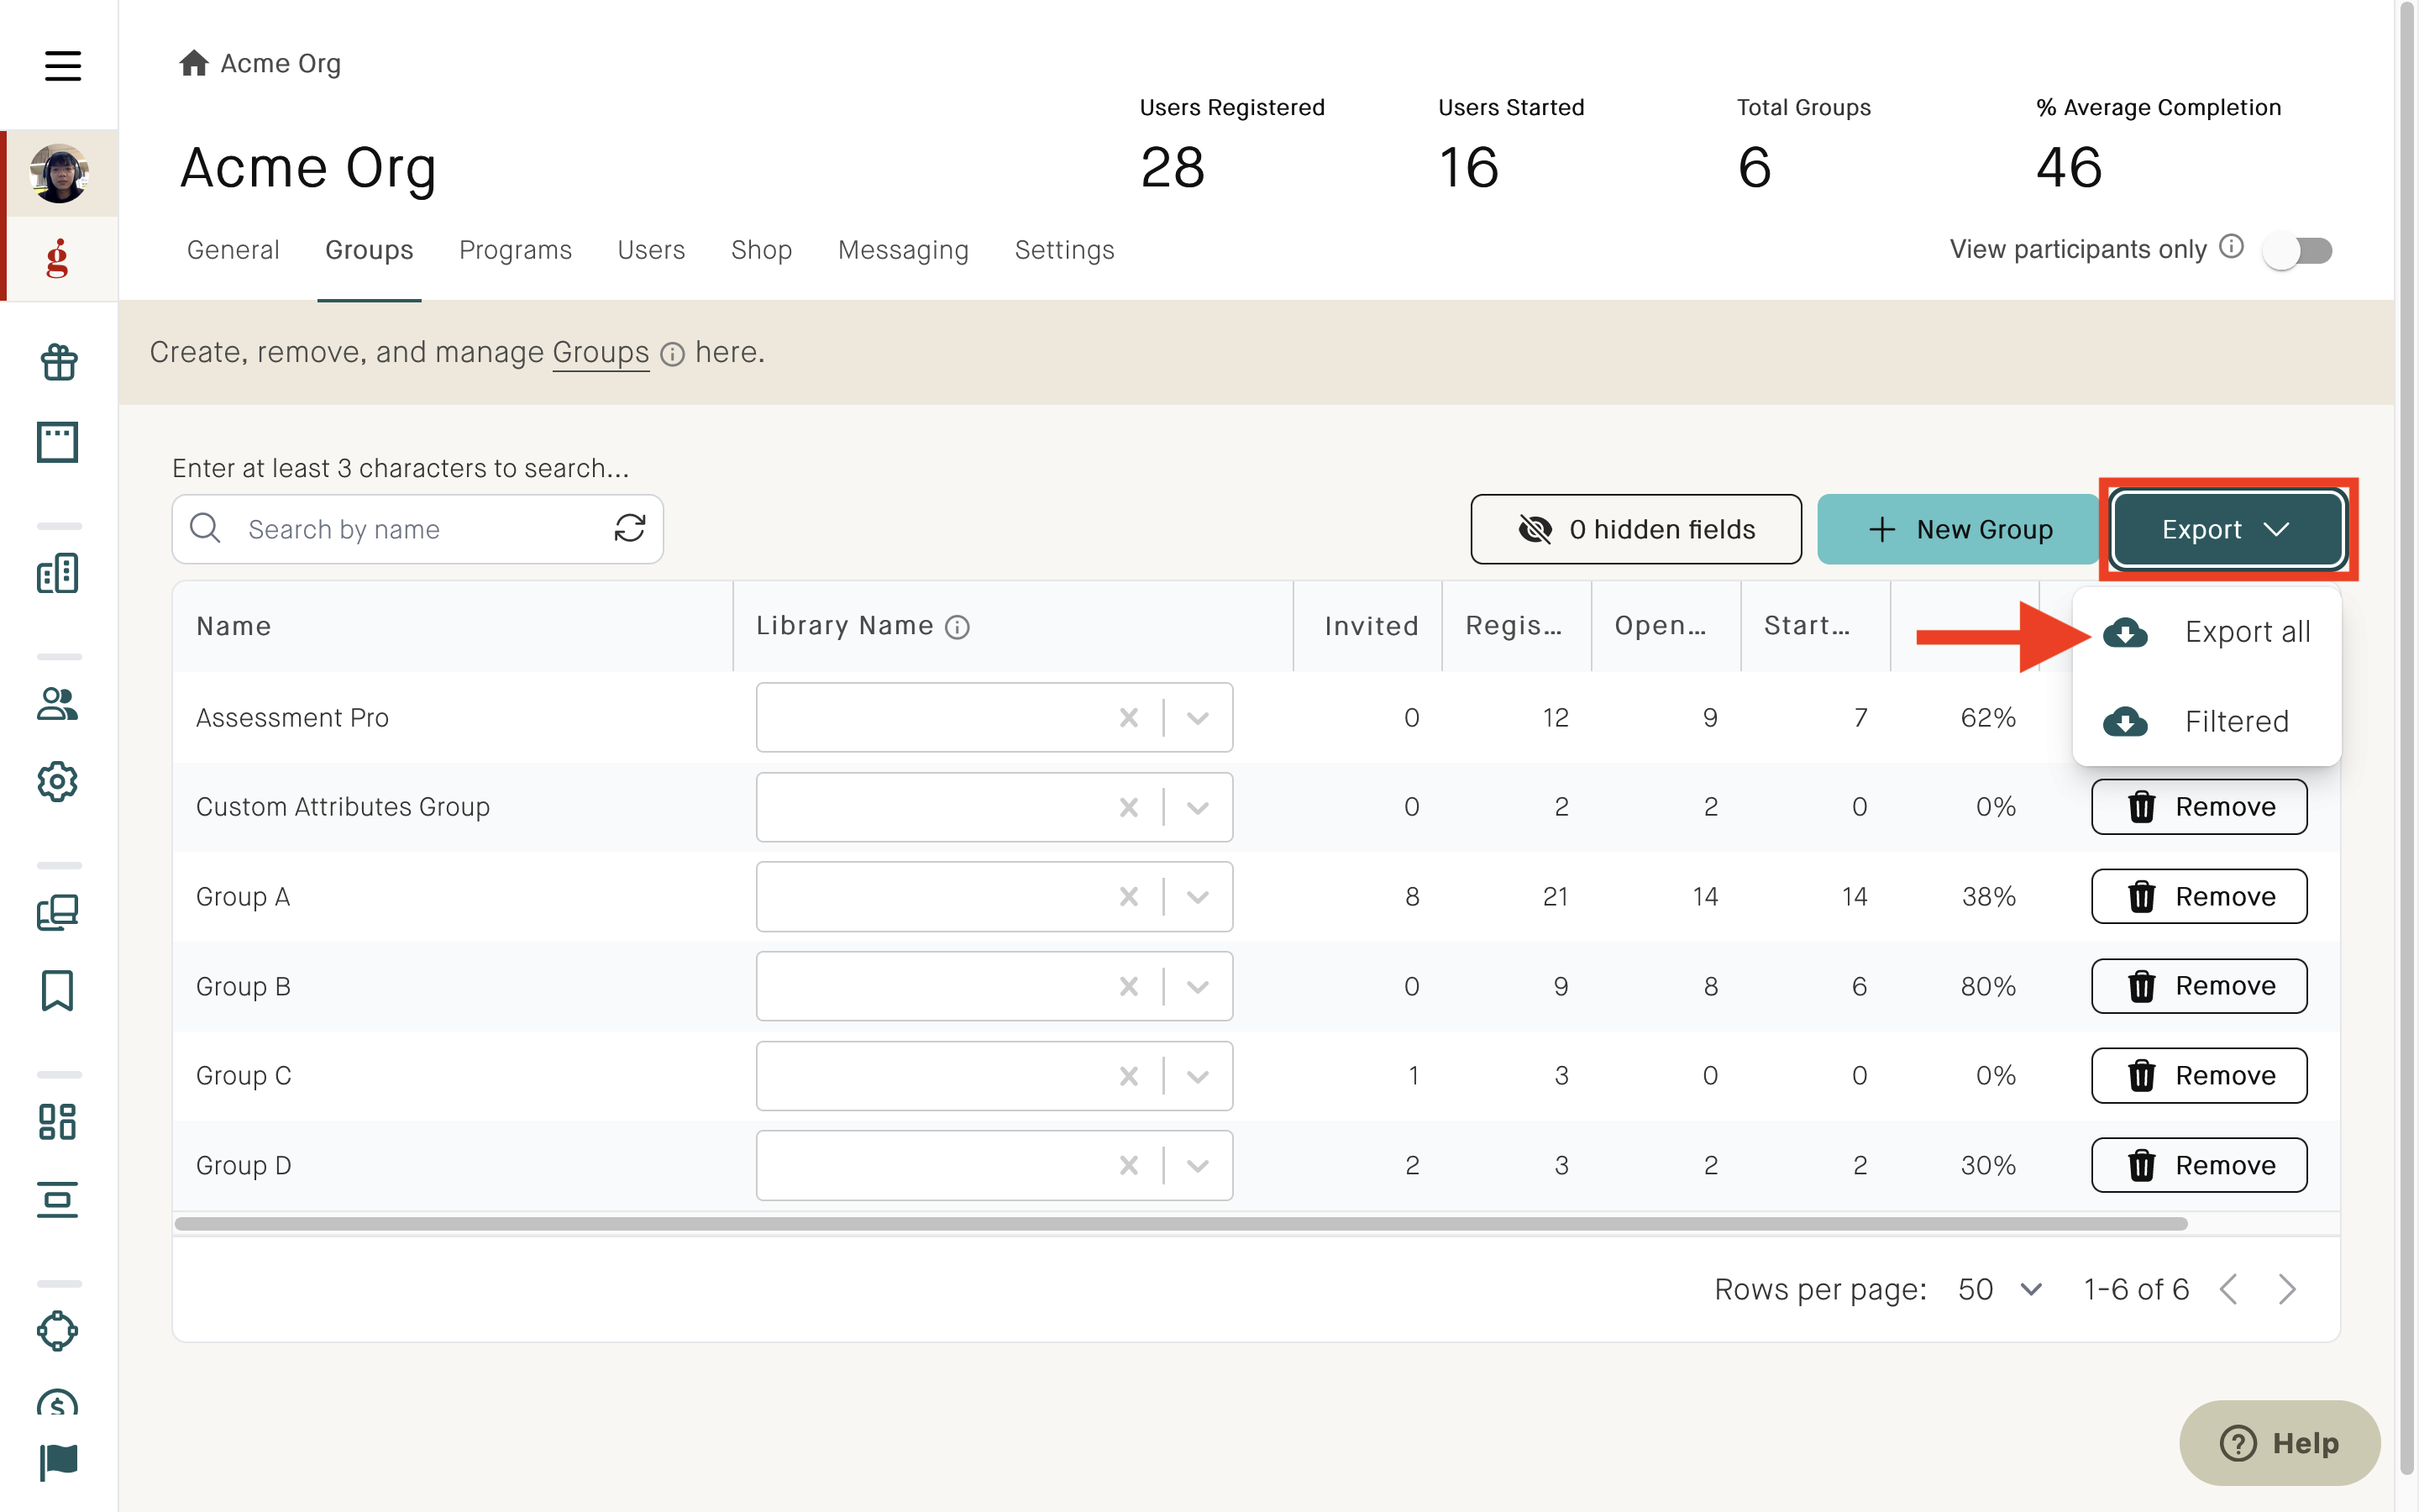The image size is (2419, 1512).
Task: Click the flag icon in sidebar
Action: 58,1462
